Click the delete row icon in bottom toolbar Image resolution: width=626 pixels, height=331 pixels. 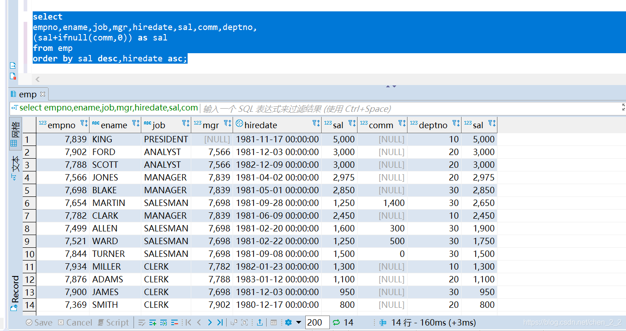174,322
